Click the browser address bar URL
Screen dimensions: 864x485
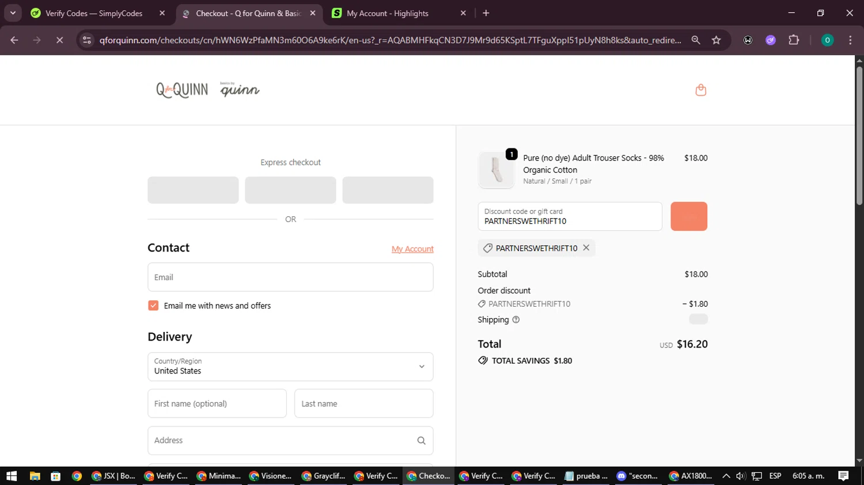tap(390, 40)
